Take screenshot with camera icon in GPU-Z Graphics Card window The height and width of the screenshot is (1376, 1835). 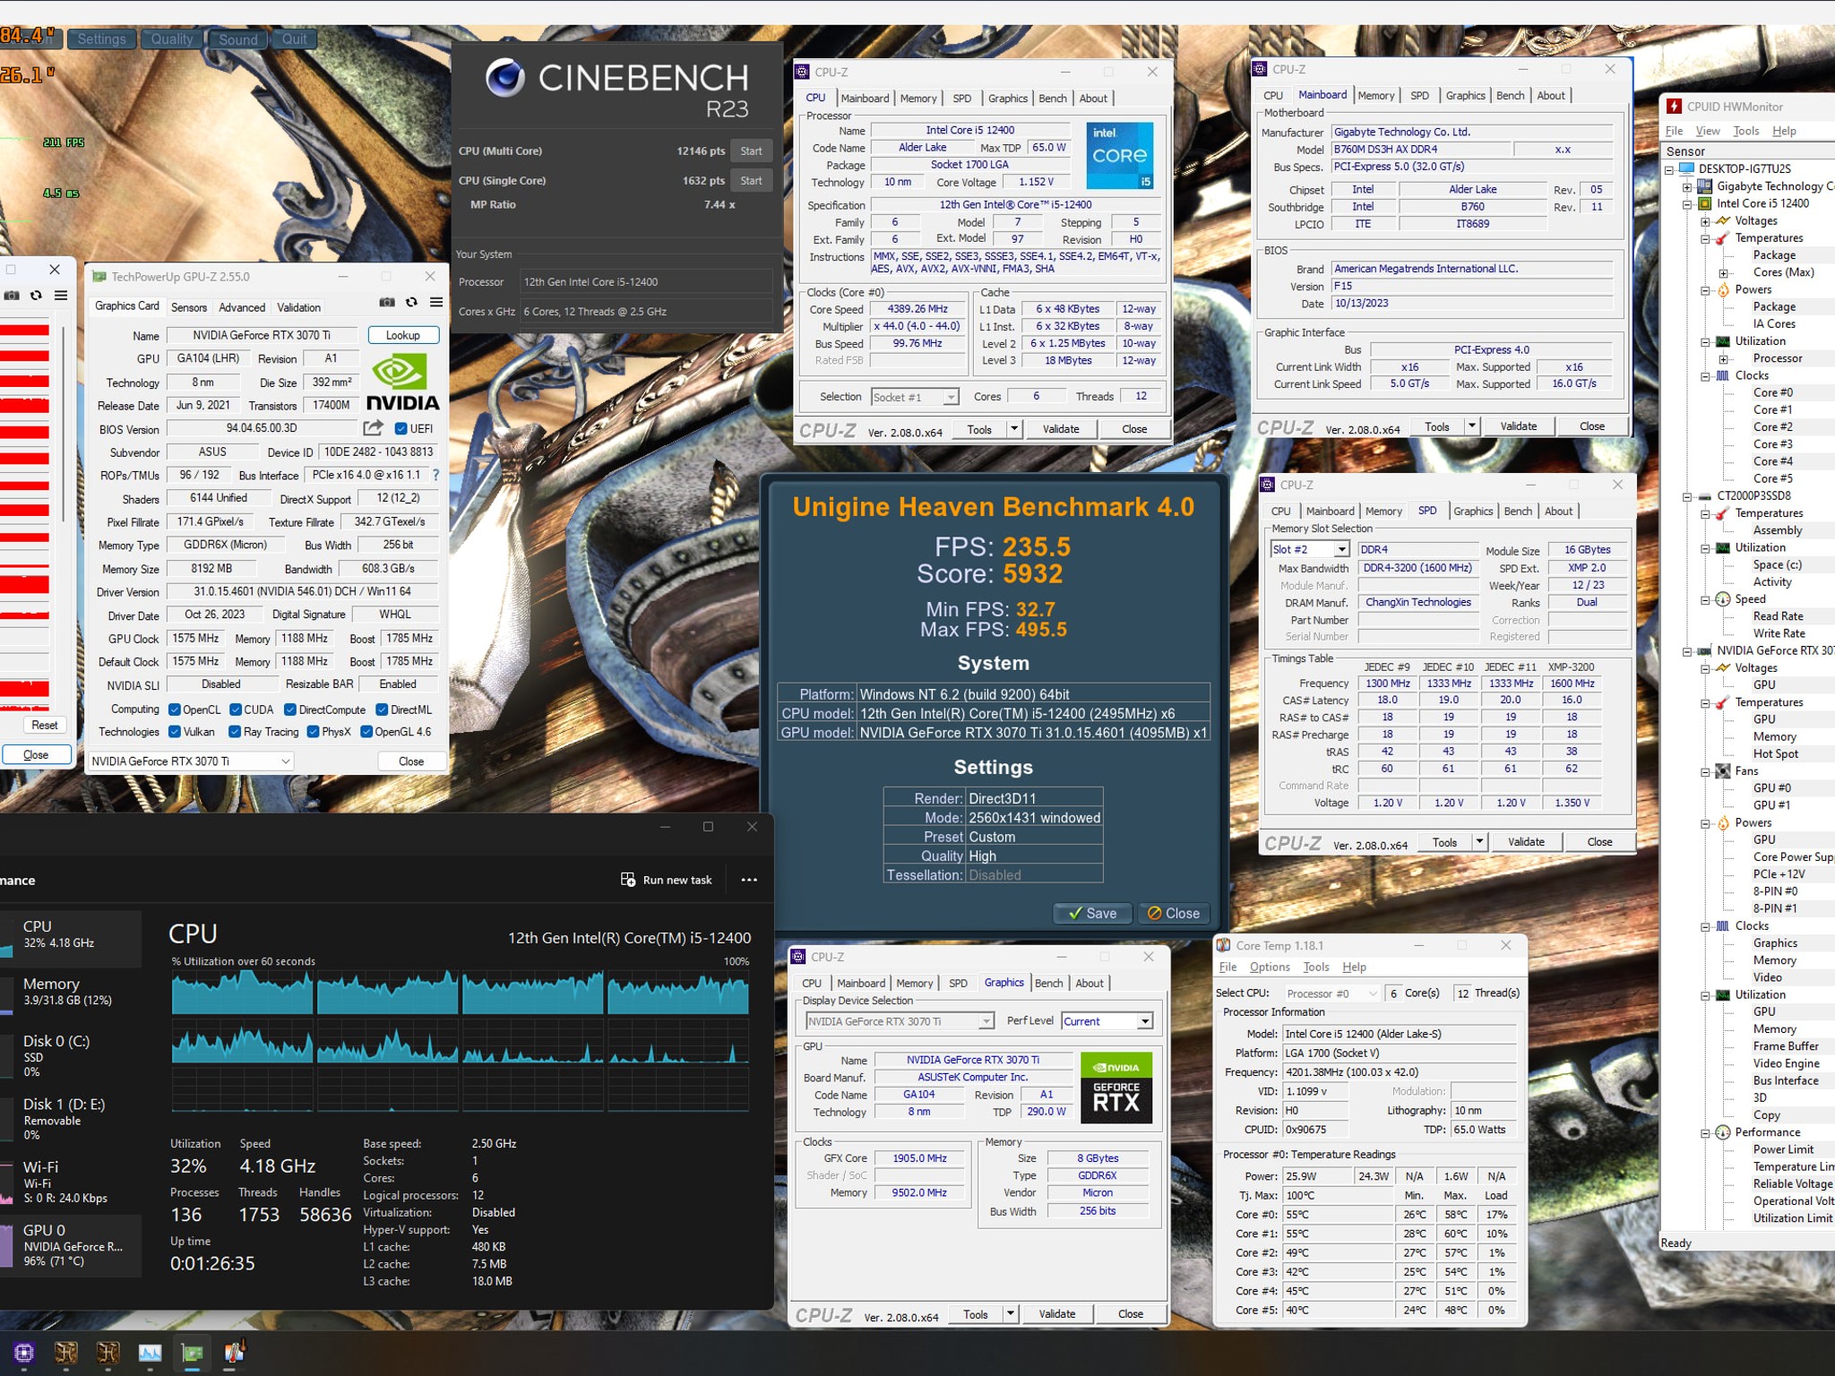click(386, 302)
